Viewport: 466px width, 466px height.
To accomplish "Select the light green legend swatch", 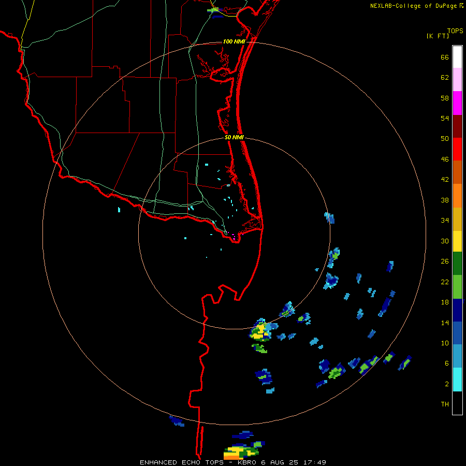I will click(x=457, y=287).
